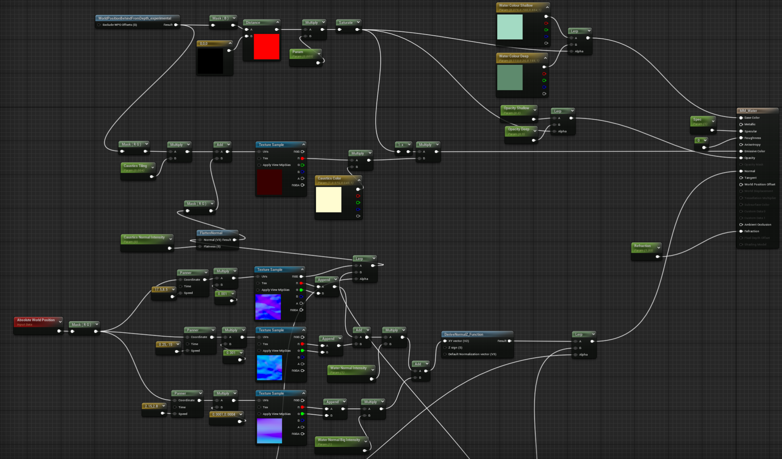Screen dimensions: 782x459
Task: Click Result pin of WorldPositionBehindFromDepth node
Action: [176, 25]
